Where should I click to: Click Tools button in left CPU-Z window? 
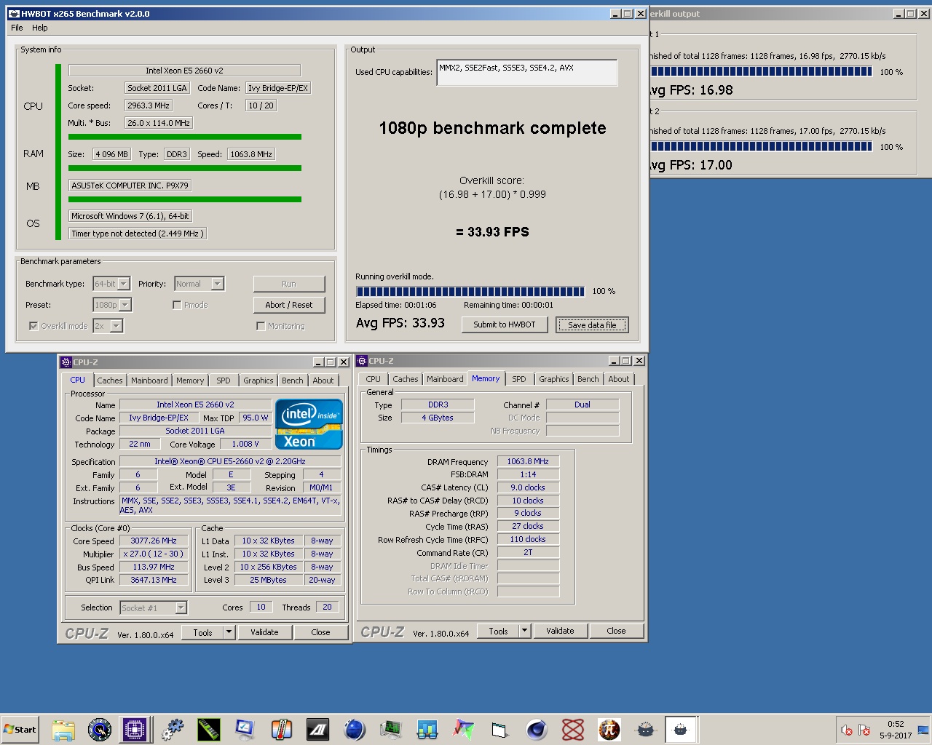(203, 632)
